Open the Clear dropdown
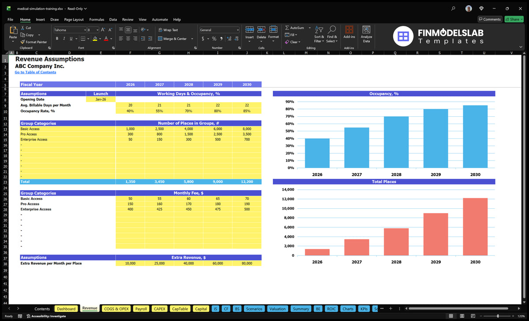This screenshot has height=321, width=529. [x=293, y=42]
